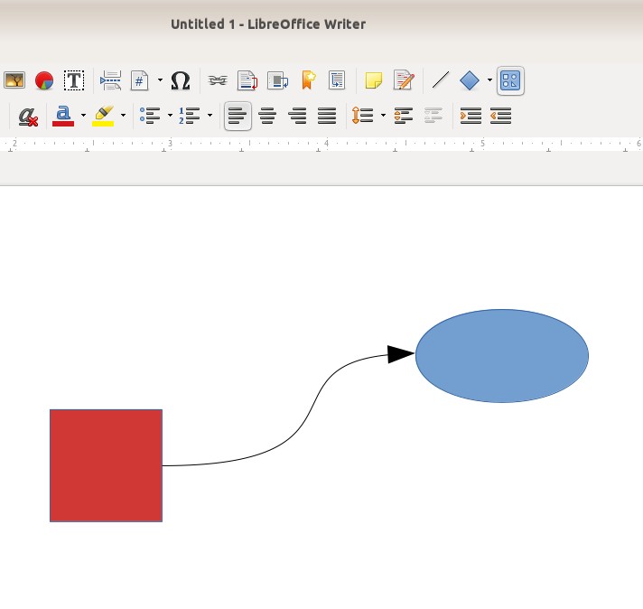Open the highlighting color dropdown arrow

click(123, 116)
